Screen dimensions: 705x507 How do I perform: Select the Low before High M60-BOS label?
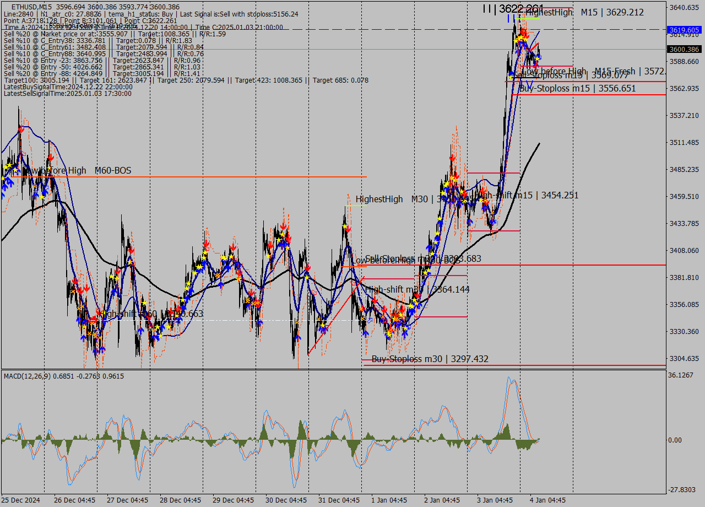tap(77, 171)
